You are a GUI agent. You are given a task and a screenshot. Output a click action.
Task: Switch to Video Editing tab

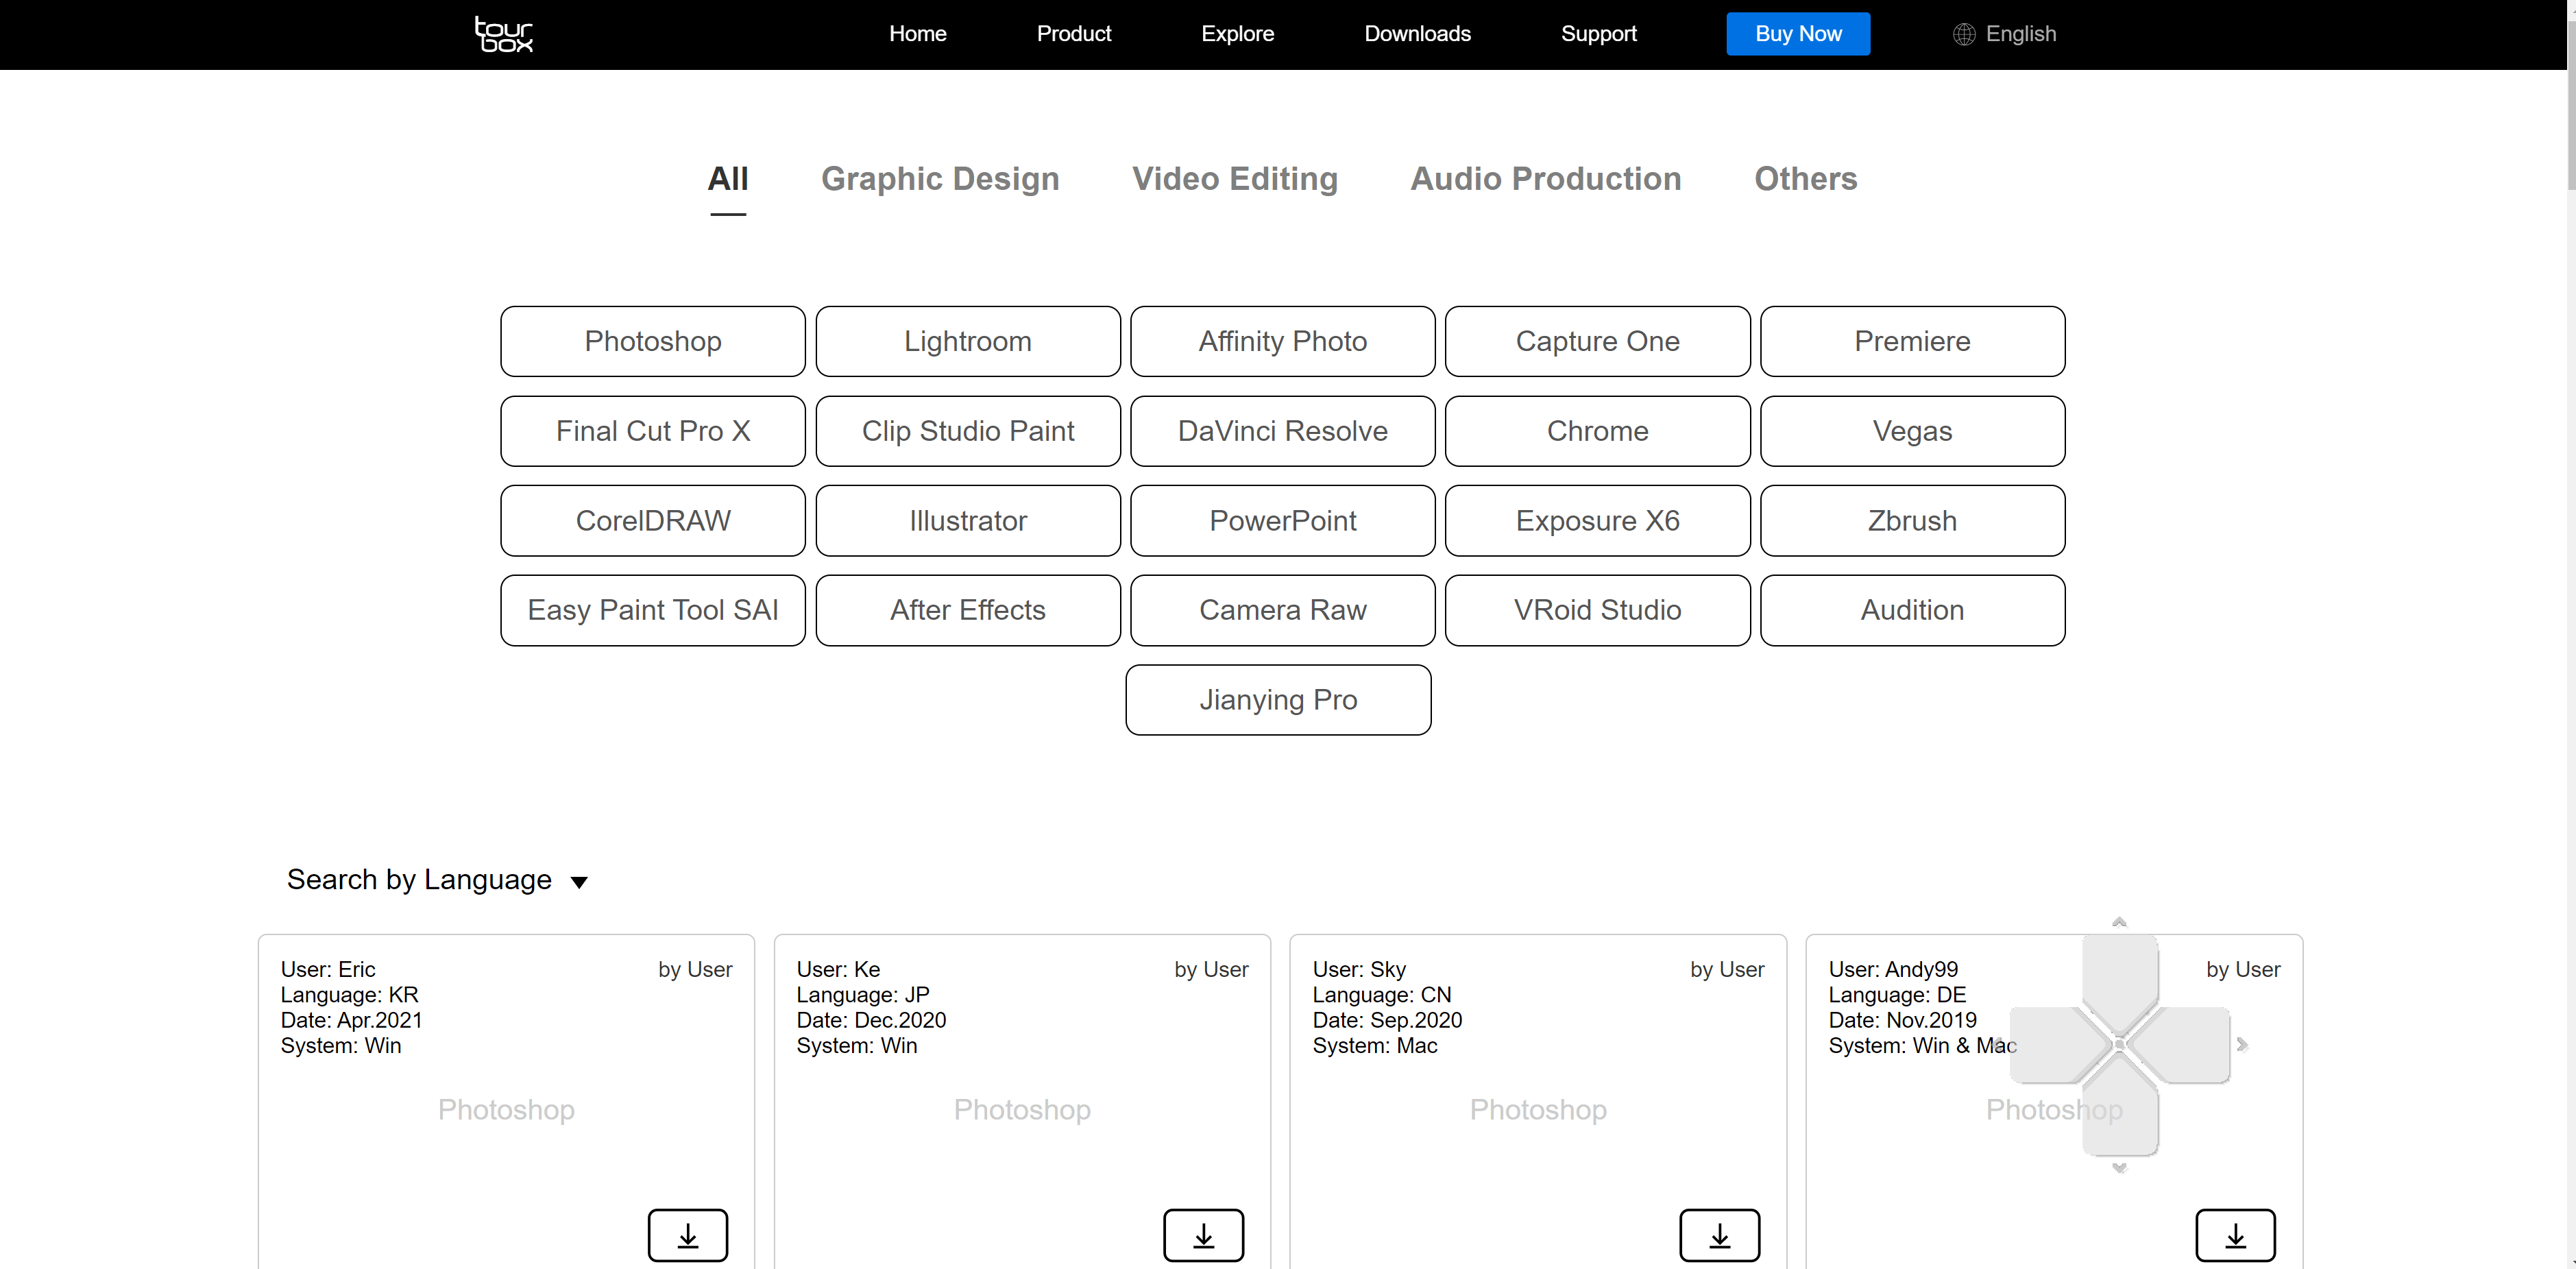(1235, 179)
